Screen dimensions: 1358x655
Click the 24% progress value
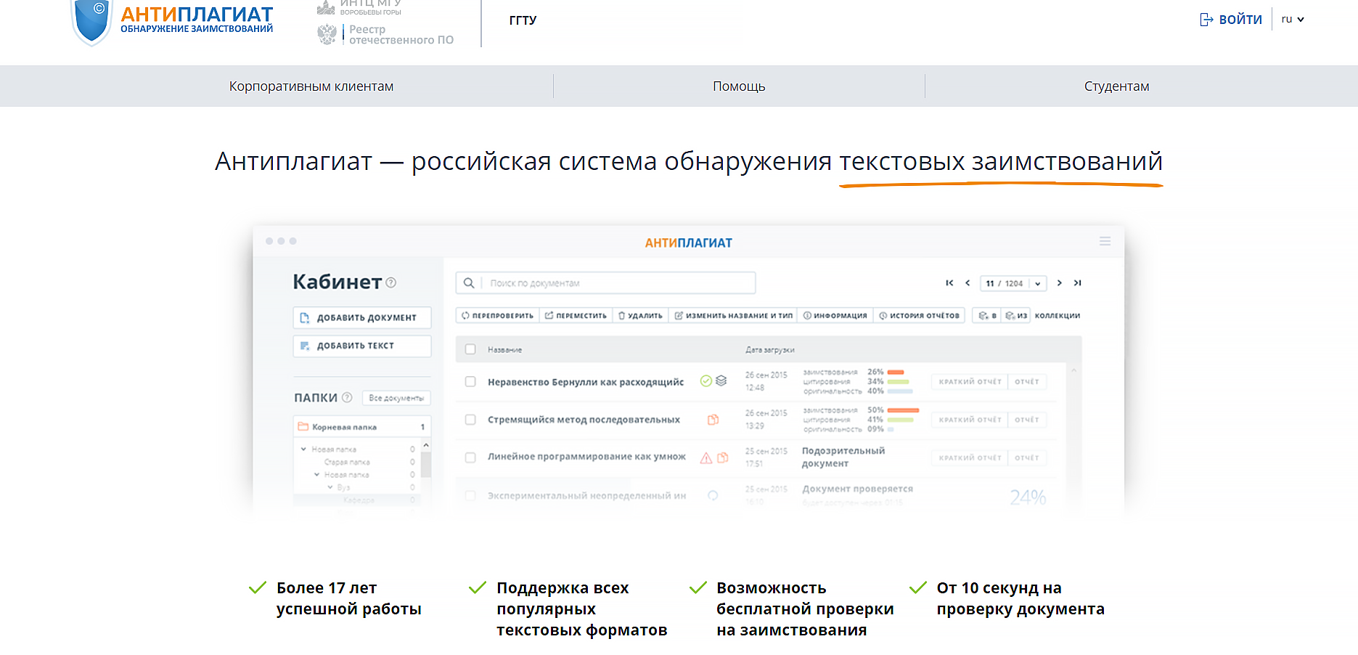[x=1028, y=497]
